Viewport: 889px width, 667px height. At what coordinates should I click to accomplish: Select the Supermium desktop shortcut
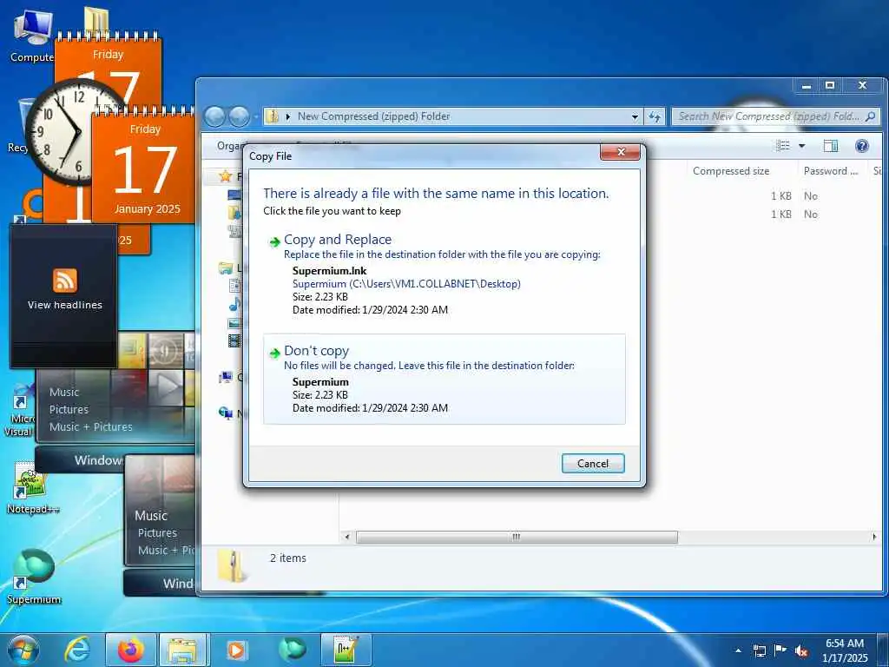click(34, 576)
